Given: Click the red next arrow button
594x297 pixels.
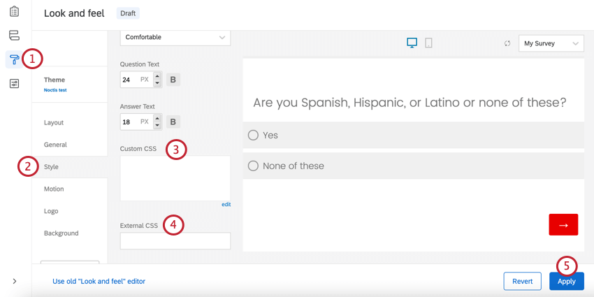Looking at the screenshot, I should 563,225.
